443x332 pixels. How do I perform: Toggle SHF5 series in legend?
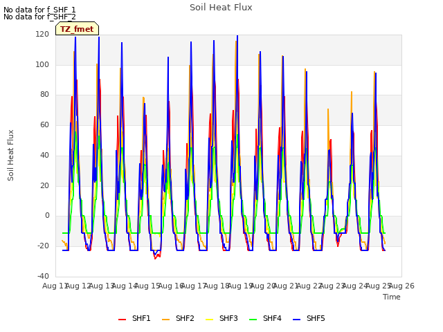click(x=309, y=318)
